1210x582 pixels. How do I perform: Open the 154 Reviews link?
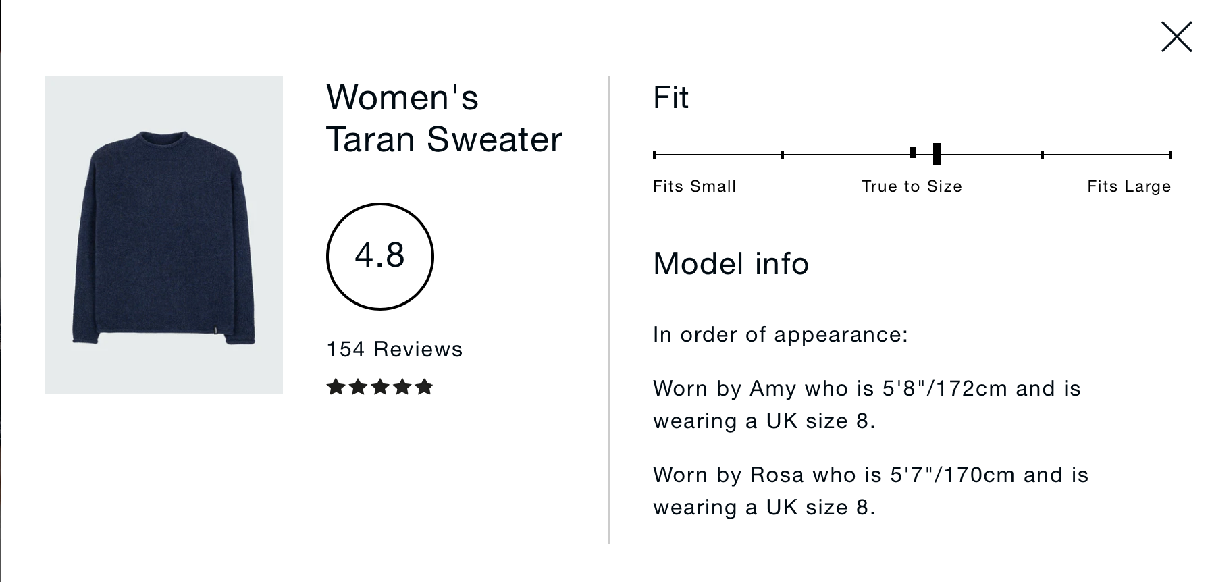click(394, 349)
